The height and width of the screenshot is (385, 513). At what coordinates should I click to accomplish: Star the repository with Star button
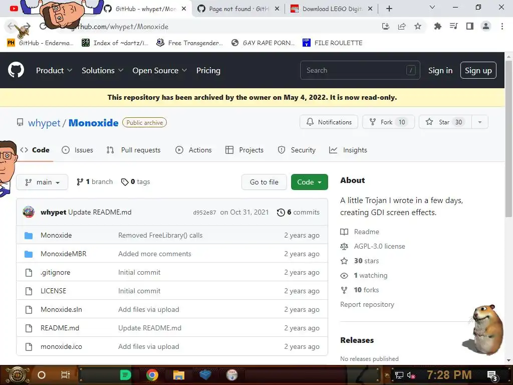[x=445, y=122]
